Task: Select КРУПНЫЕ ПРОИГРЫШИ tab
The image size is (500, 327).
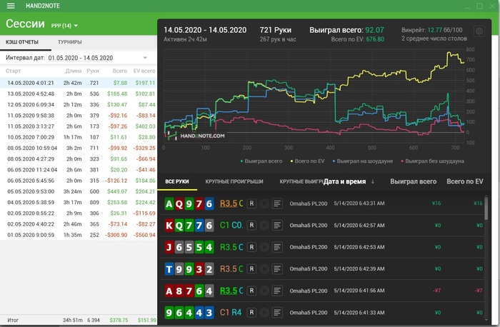Action: point(234,181)
